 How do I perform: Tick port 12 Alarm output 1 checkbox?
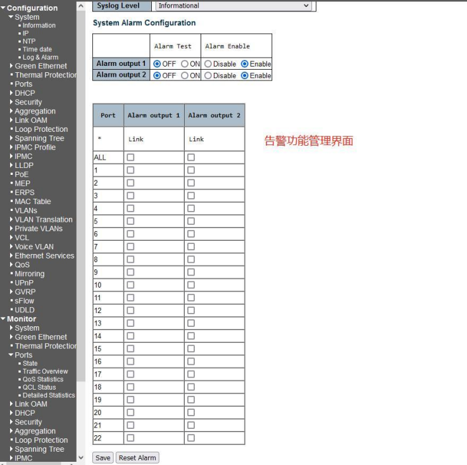130,310
